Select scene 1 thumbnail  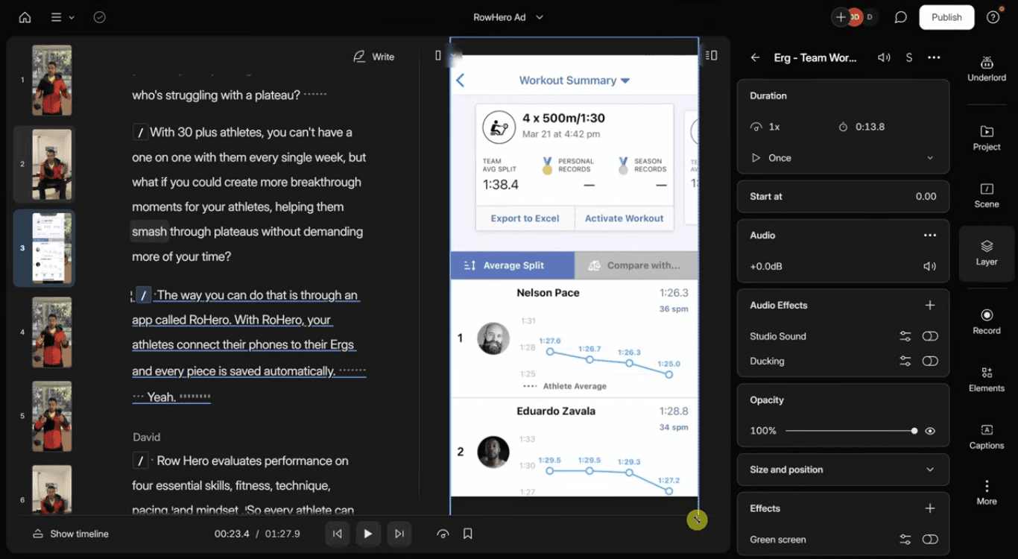pos(51,80)
